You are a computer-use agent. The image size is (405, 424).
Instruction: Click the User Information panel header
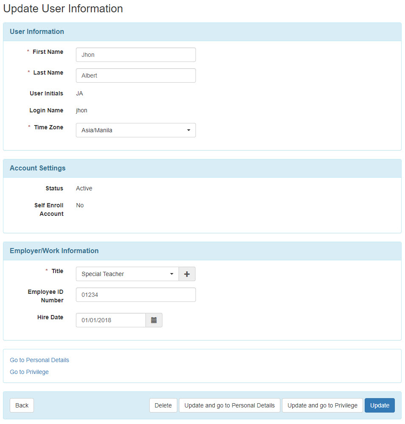(202, 32)
